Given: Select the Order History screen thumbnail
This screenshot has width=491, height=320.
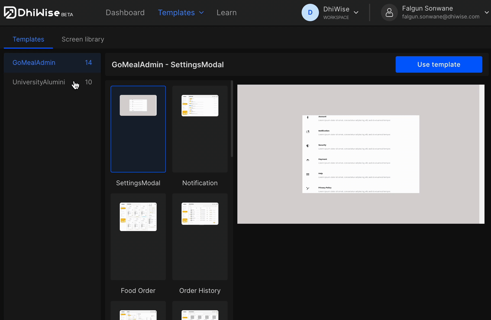Looking at the screenshot, I should (200, 237).
